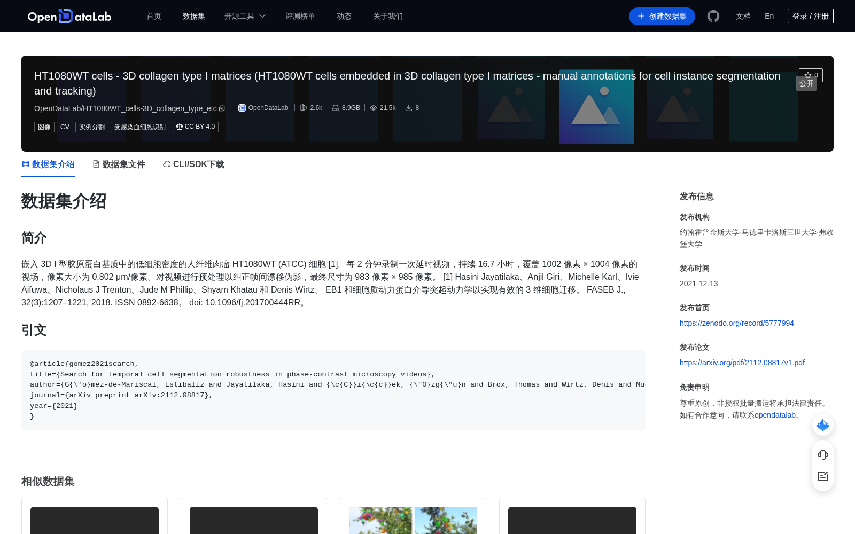Open the similar dataset with fruit tree image
This screenshot has width=855, height=534.
point(413,516)
